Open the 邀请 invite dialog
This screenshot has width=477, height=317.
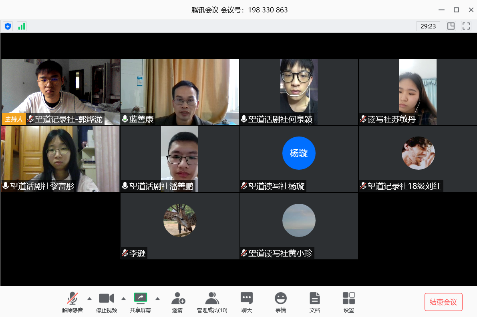178,302
